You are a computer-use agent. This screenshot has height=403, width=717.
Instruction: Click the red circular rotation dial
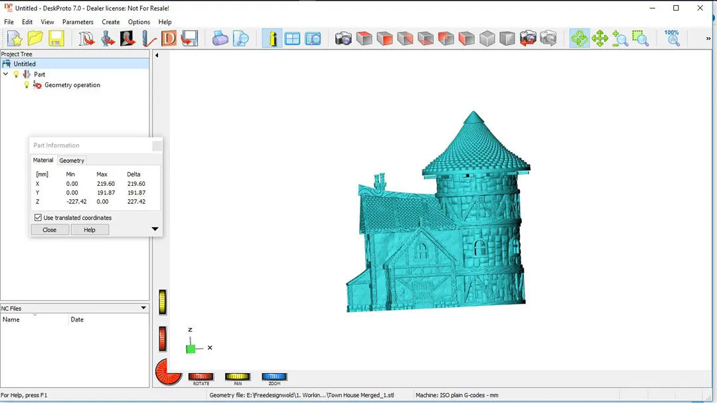(168, 372)
